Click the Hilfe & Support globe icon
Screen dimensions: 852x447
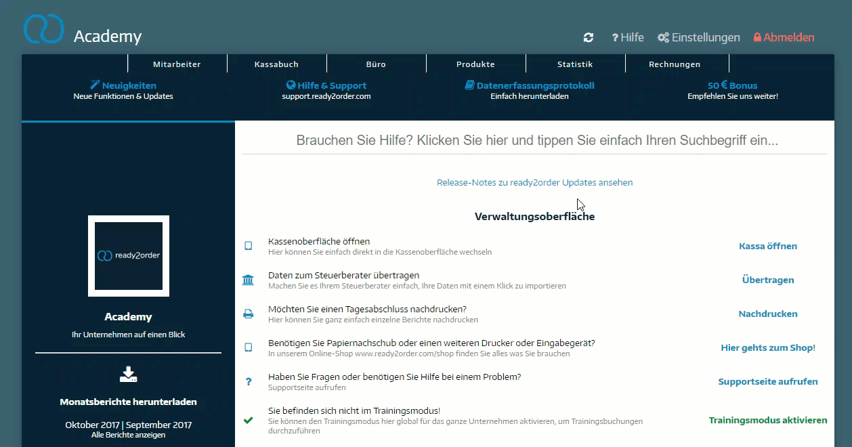[x=291, y=85]
